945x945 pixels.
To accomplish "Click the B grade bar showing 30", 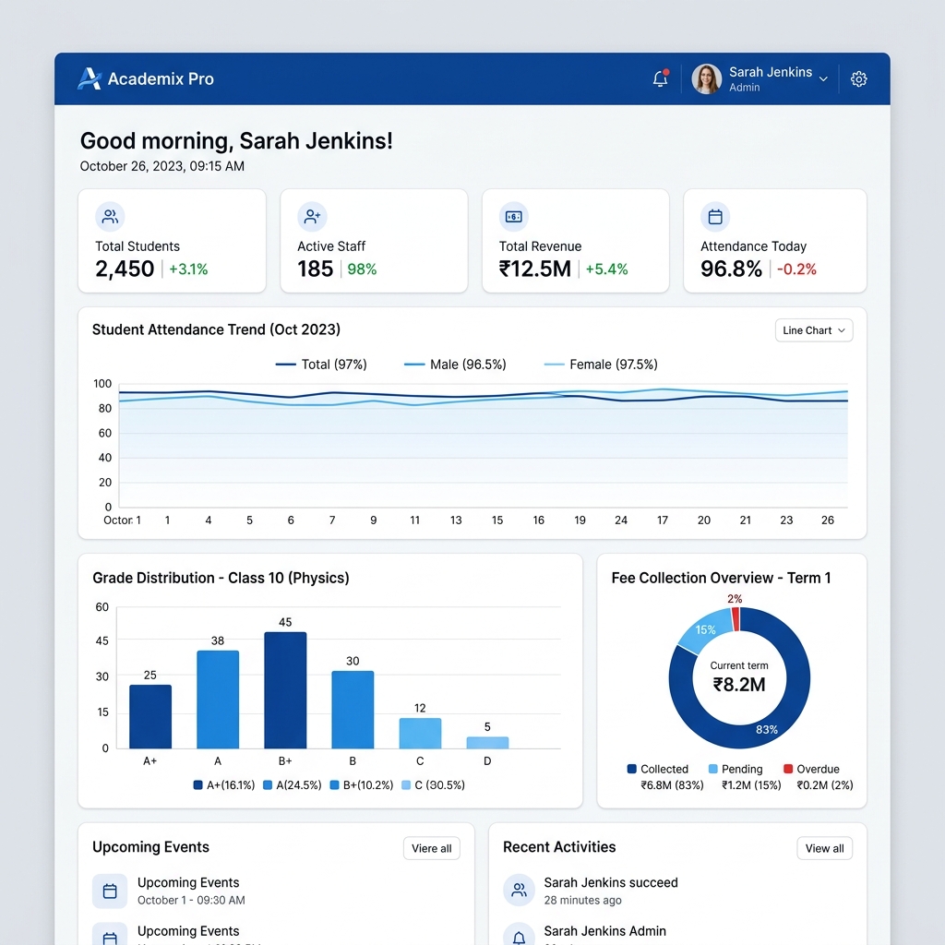I will point(353,710).
